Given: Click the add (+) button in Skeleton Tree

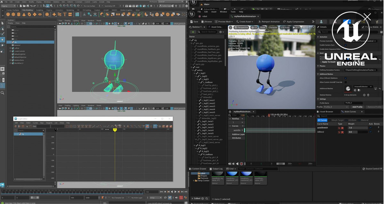Looking at the screenshot, I should coord(193,32).
